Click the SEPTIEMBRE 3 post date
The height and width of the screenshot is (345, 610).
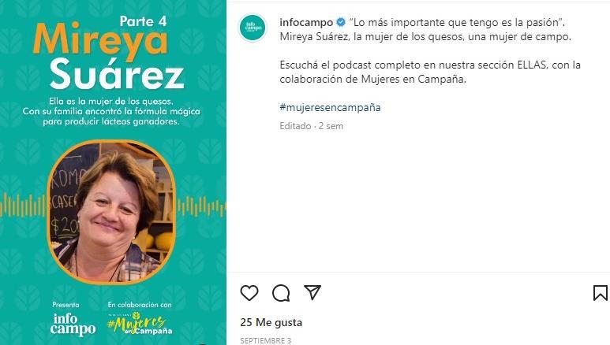click(266, 341)
